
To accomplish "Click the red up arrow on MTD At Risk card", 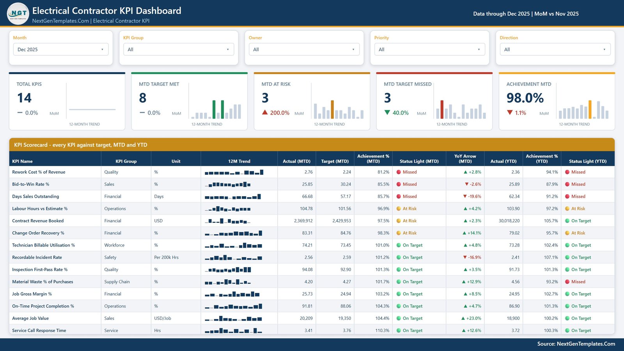I will [x=265, y=112].
